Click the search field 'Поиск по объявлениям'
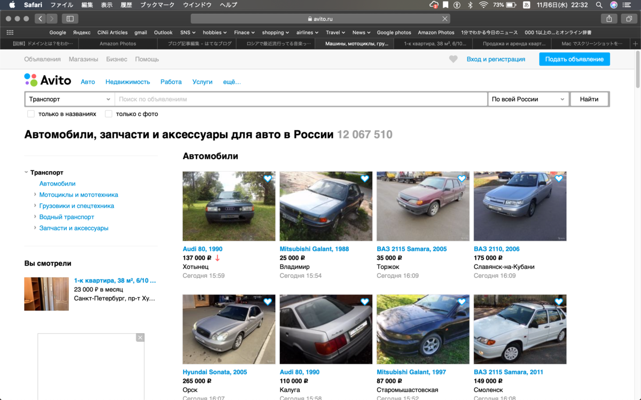641x400 pixels. click(x=301, y=99)
